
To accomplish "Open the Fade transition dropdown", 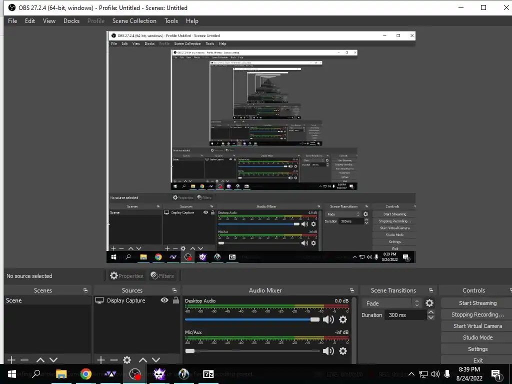I will (x=391, y=303).
